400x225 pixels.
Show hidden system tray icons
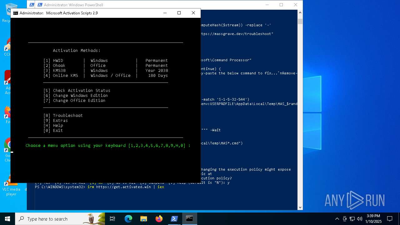(x=337, y=219)
